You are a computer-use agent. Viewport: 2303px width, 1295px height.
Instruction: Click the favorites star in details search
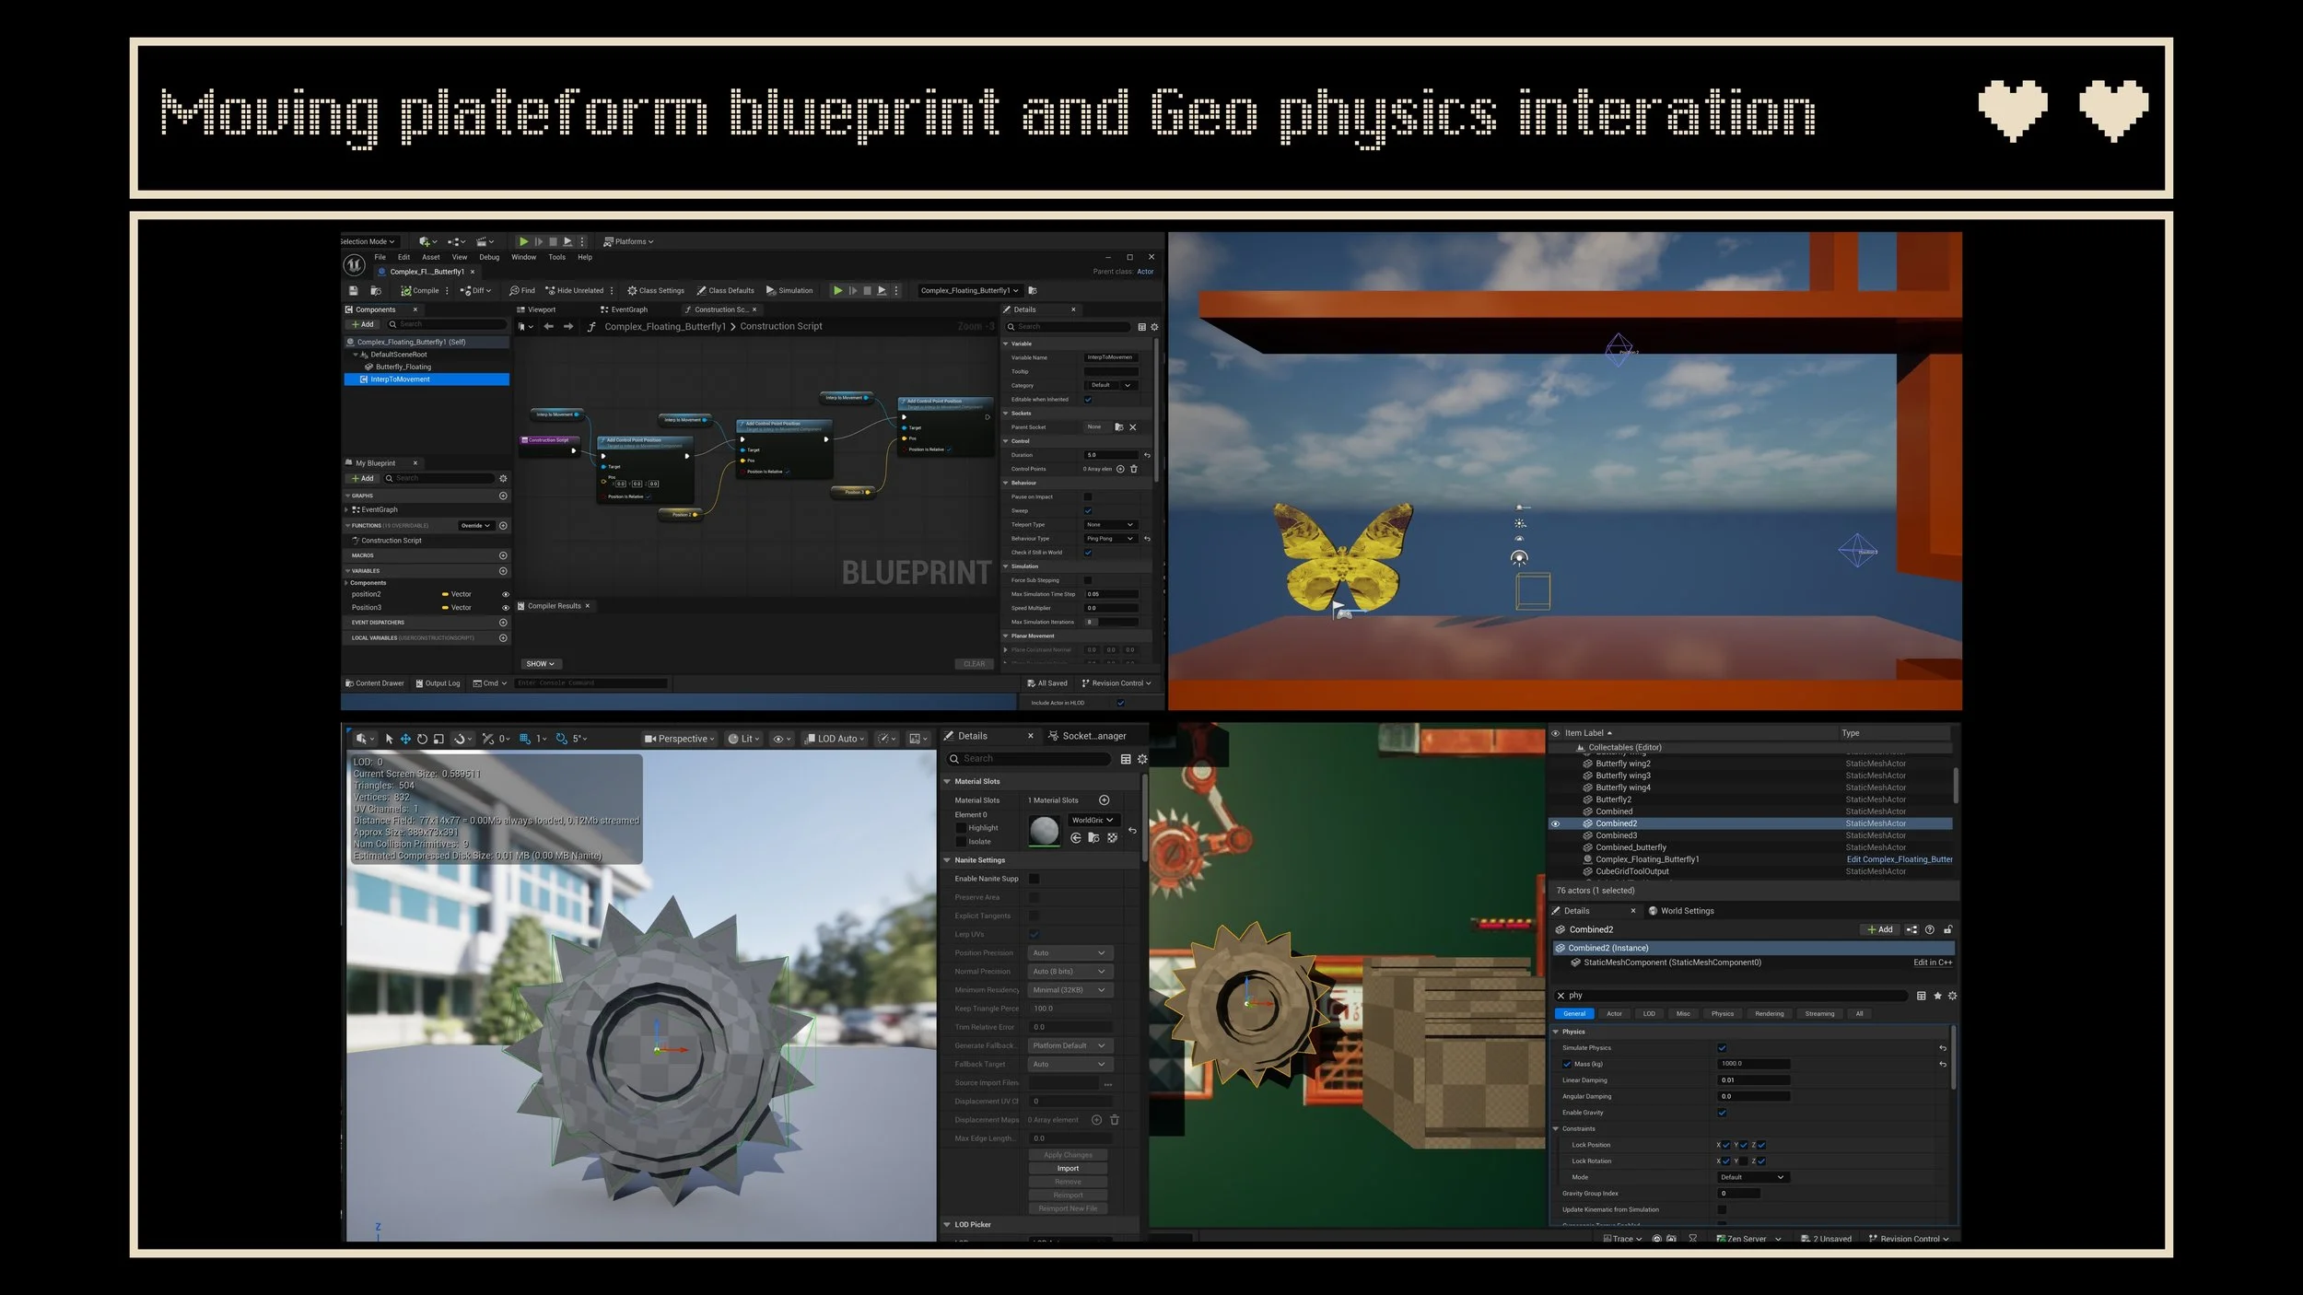click(1937, 996)
